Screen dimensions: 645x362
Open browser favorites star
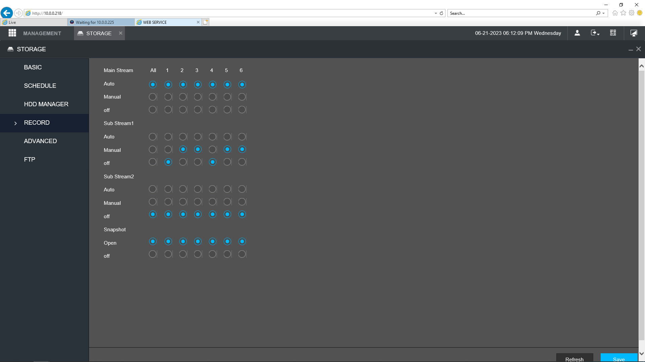pos(623,13)
